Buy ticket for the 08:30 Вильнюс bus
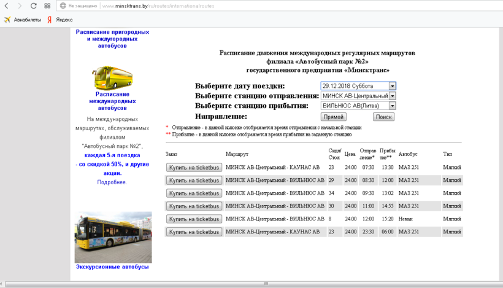 [194, 181]
